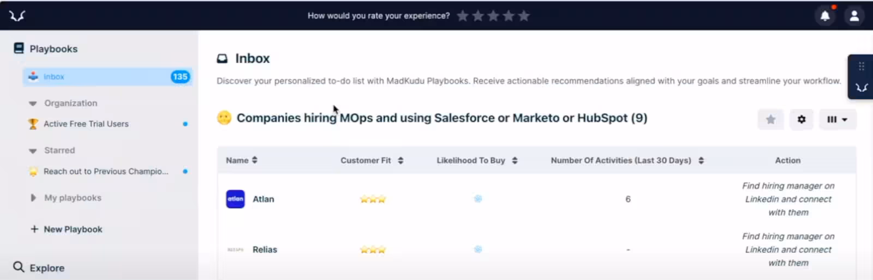Viewport: 873px width, 280px height.
Task: Create a New Playbook
Action: pyautogui.click(x=73, y=229)
